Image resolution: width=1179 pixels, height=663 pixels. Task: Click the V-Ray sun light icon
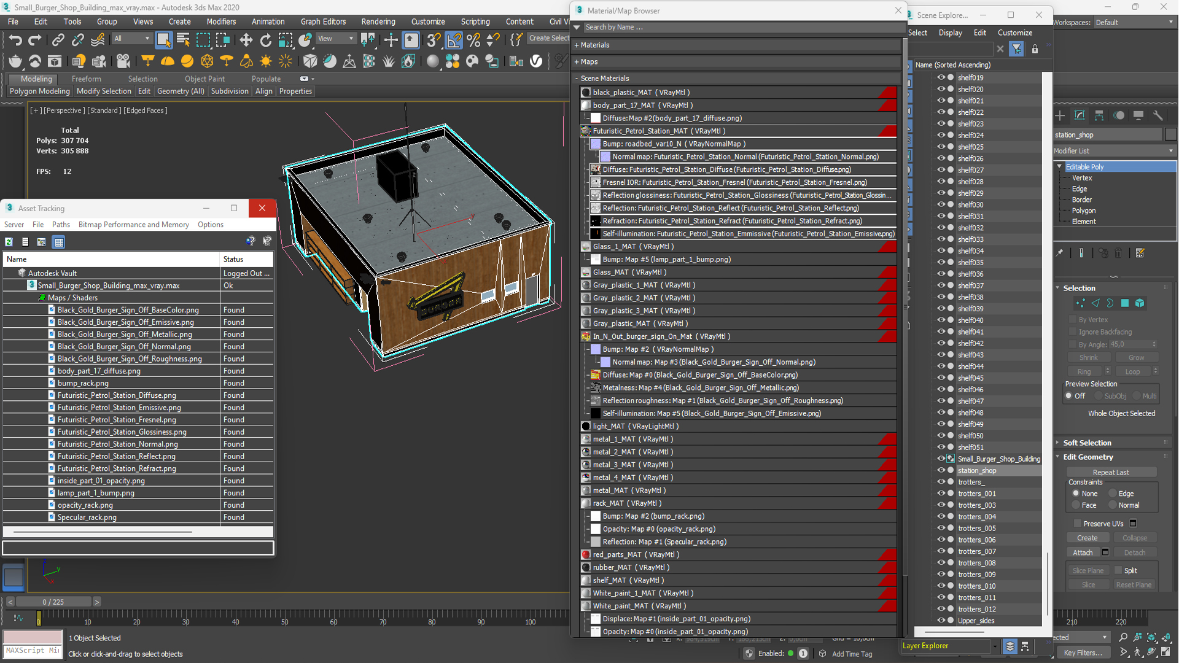[x=266, y=61]
